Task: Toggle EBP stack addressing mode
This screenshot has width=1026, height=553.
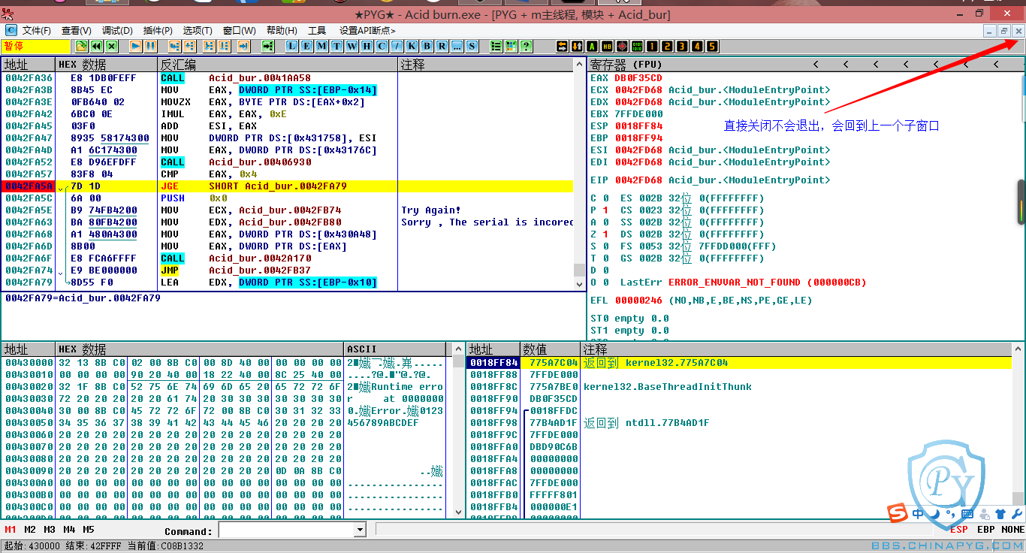Action: pyautogui.click(x=986, y=530)
